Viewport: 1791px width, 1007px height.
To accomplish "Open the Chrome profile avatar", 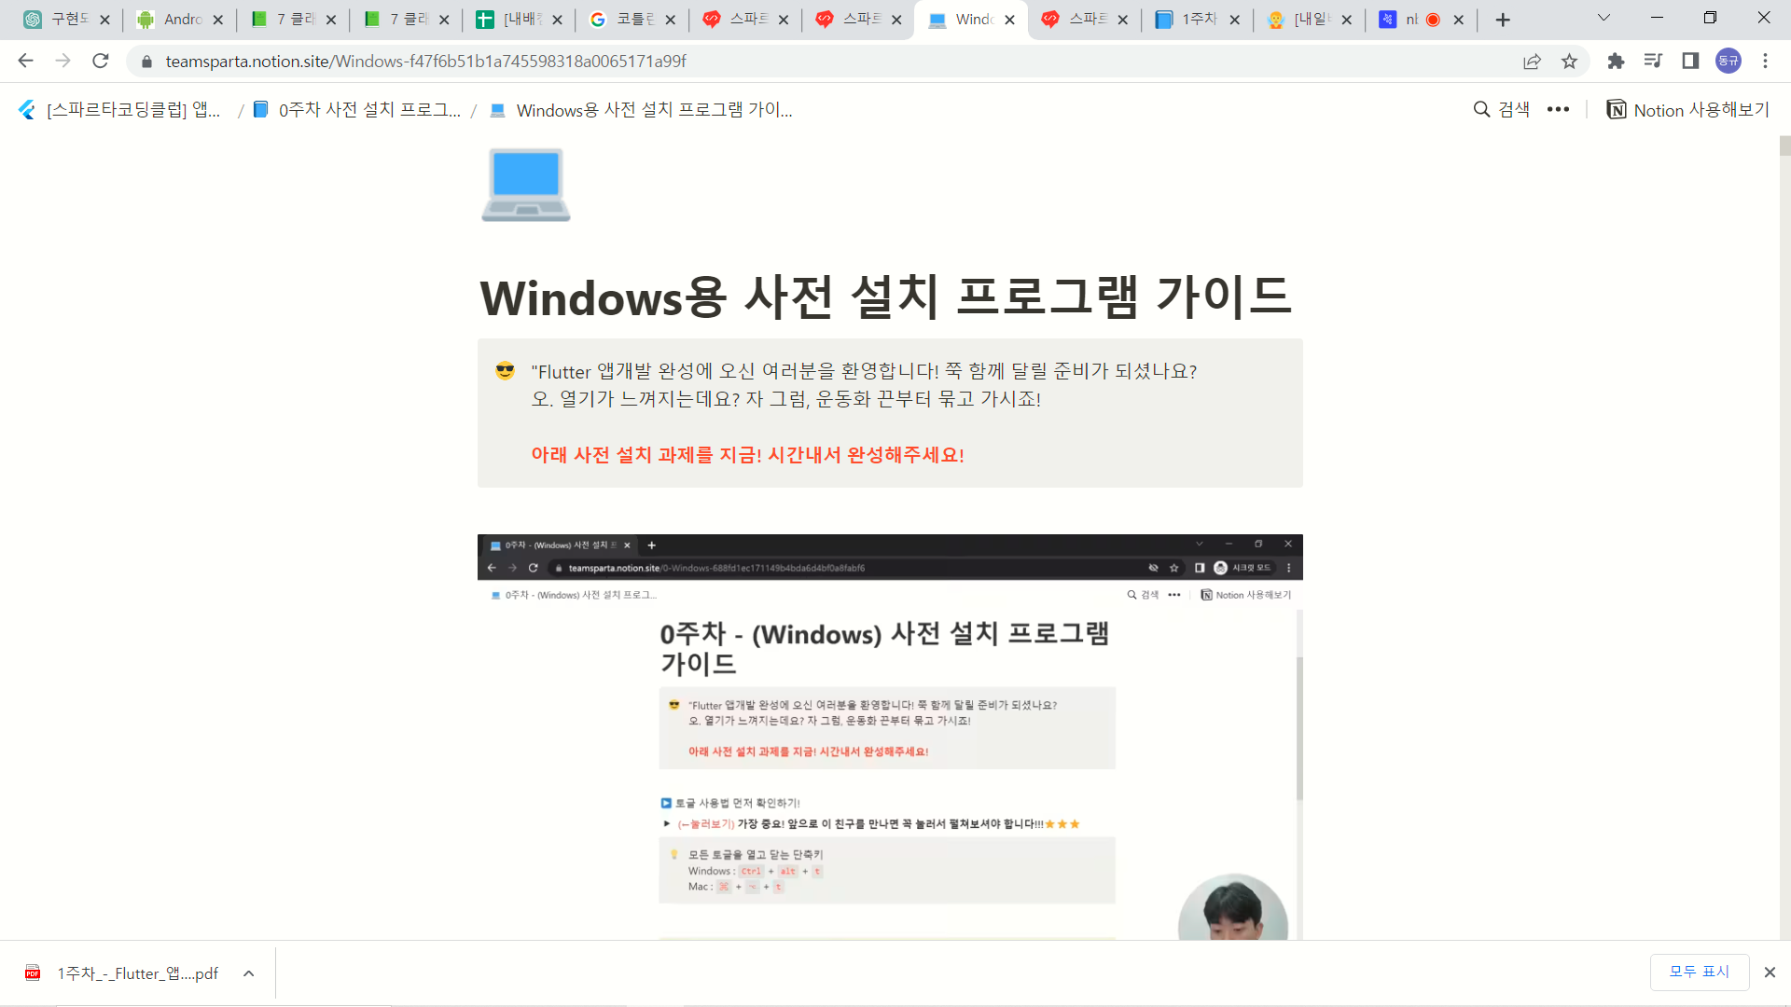I will tap(1729, 61).
